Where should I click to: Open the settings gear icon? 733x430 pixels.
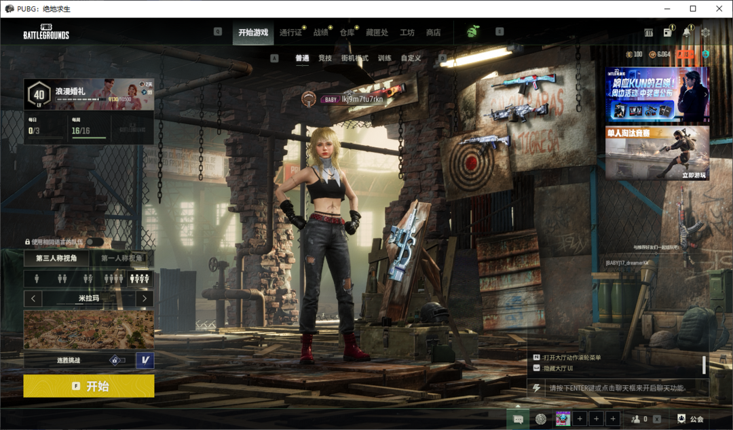(x=705, y=33)
